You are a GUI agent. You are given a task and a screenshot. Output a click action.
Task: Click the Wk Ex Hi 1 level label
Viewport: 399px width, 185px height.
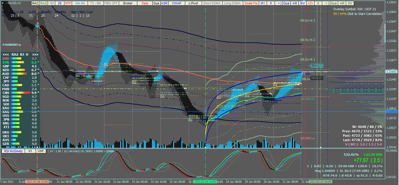click(x=308, y=59)
